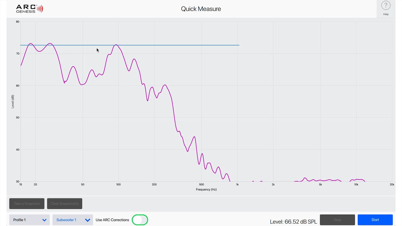Click the blue chevron beside Subwoofer 1
This screenshot has width=402, height=226.
click(87, 220)
